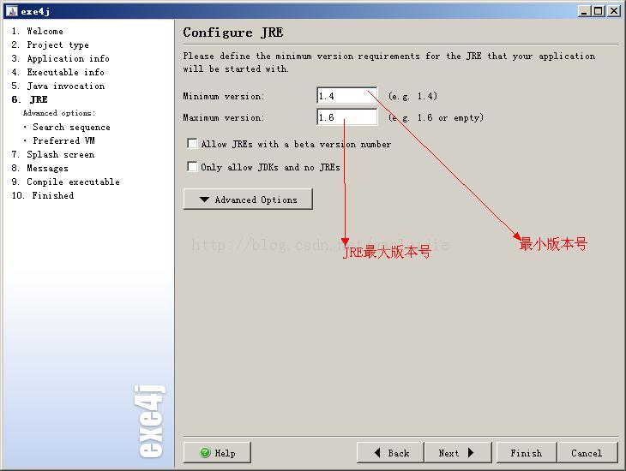Open step 3 Application info
Viewport: 626px width, 471px height.
click(60, 58)
